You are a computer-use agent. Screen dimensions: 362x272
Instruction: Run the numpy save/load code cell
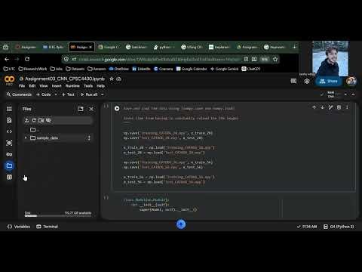coord(117,108)
